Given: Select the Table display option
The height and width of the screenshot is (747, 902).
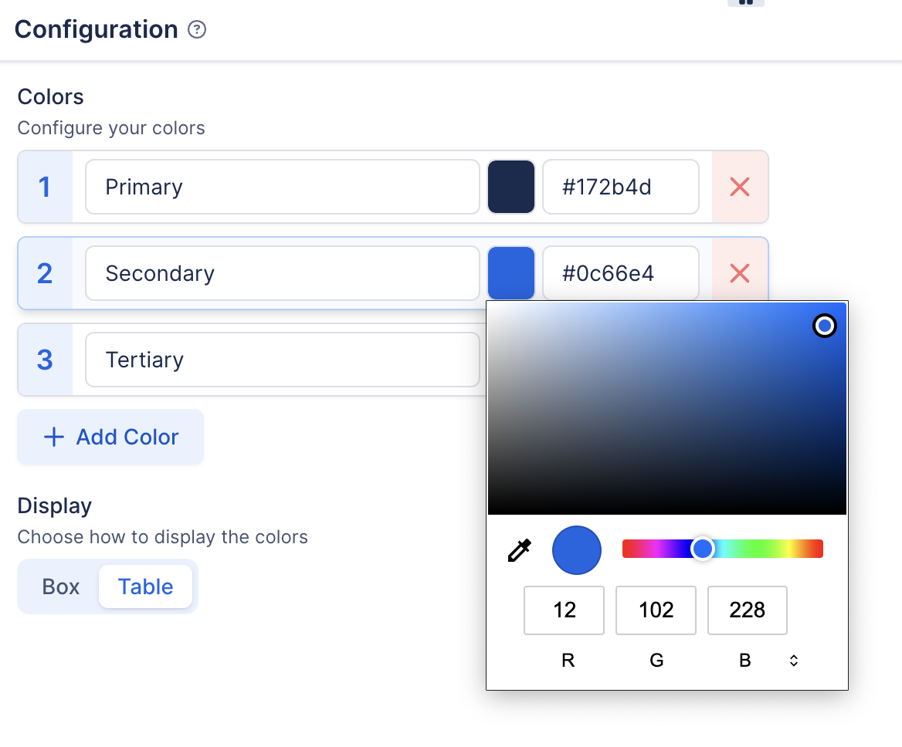Looking at the screenshot, I should 145,586.
